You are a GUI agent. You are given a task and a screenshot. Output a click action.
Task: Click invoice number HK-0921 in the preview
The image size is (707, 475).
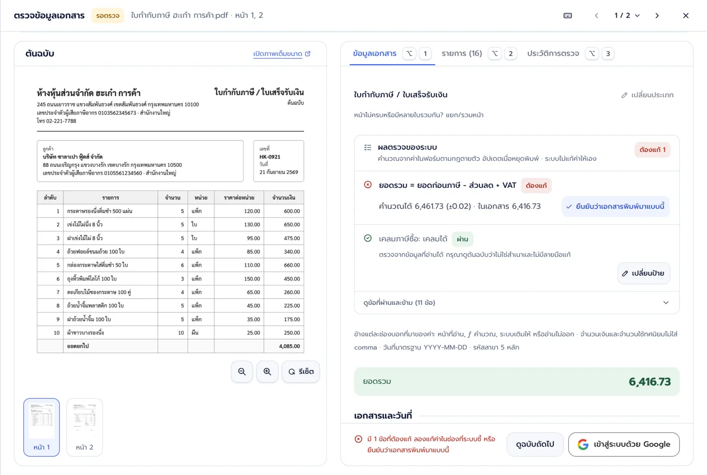[270, 157]
